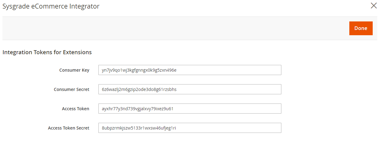
Task: Focus the Consumer Key input field
Action: 190,70
